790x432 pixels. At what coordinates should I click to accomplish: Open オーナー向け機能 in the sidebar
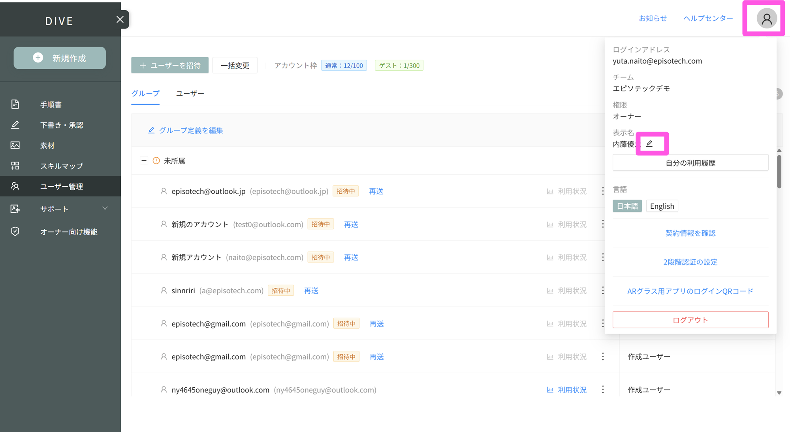pyautogui.click(x=68, y=232)
